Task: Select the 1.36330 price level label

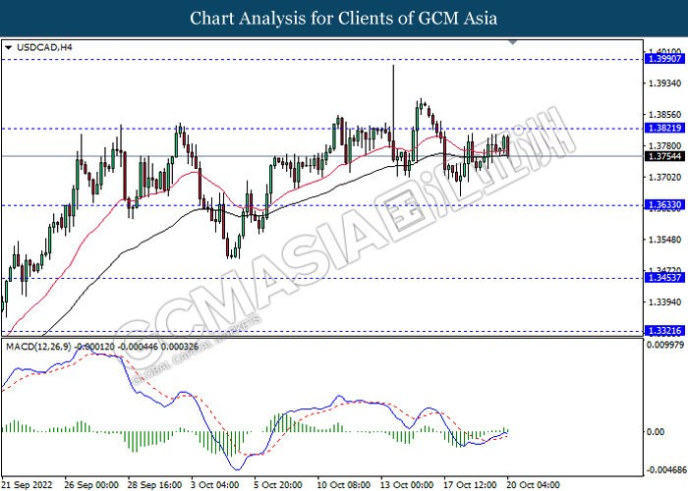Action: tap(664, 204)
